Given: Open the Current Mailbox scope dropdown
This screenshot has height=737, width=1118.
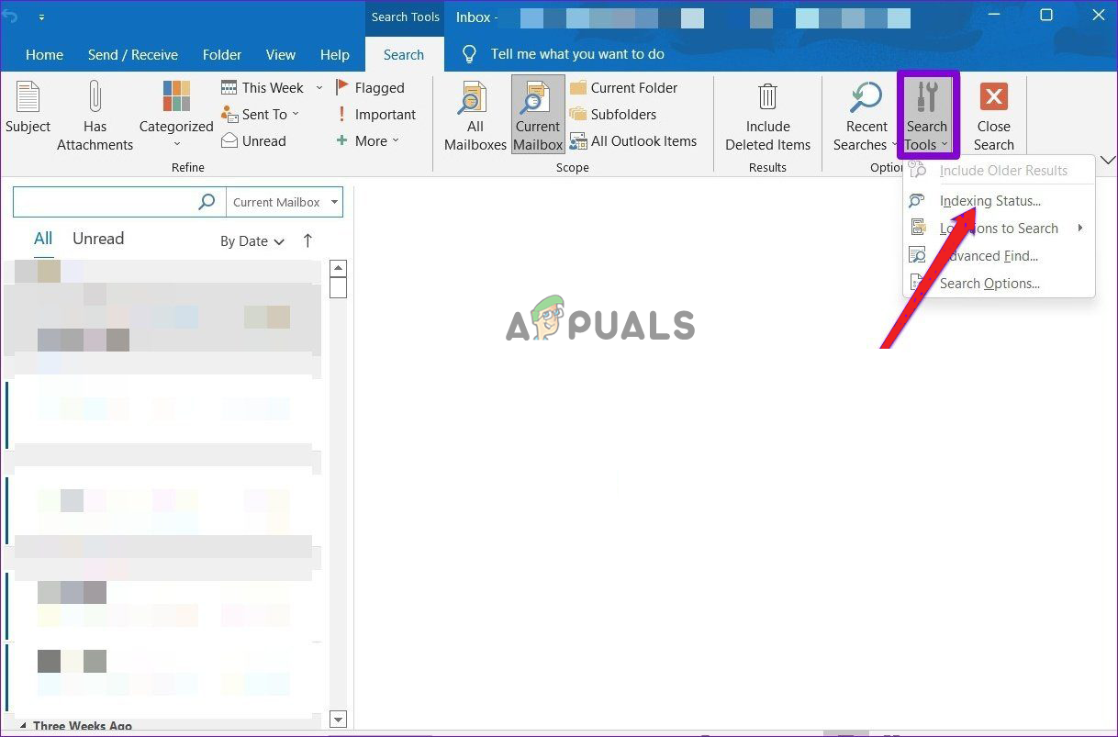Looking at the screenshot, I should [x=335, y=203].
